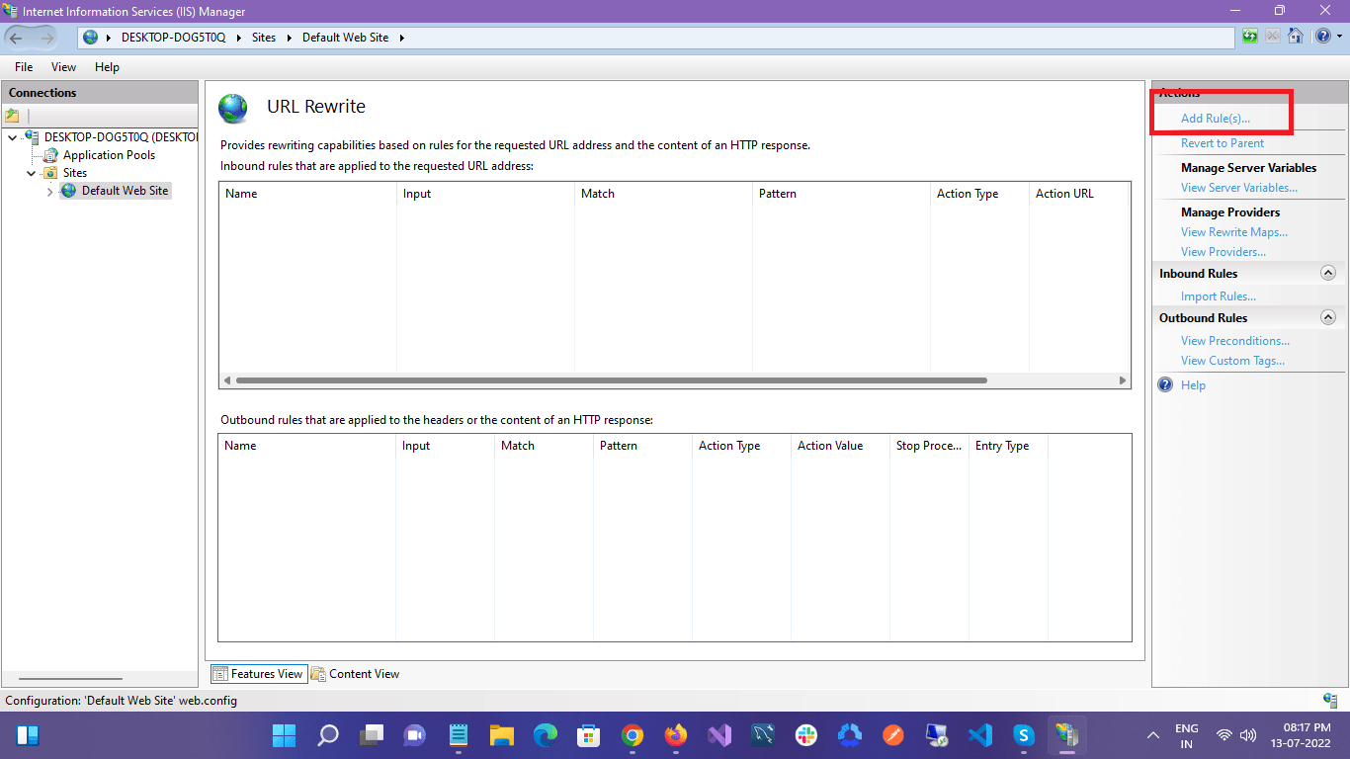
Task: Open Visual Studio from the taskbar
Action: (x=719, y=735)
